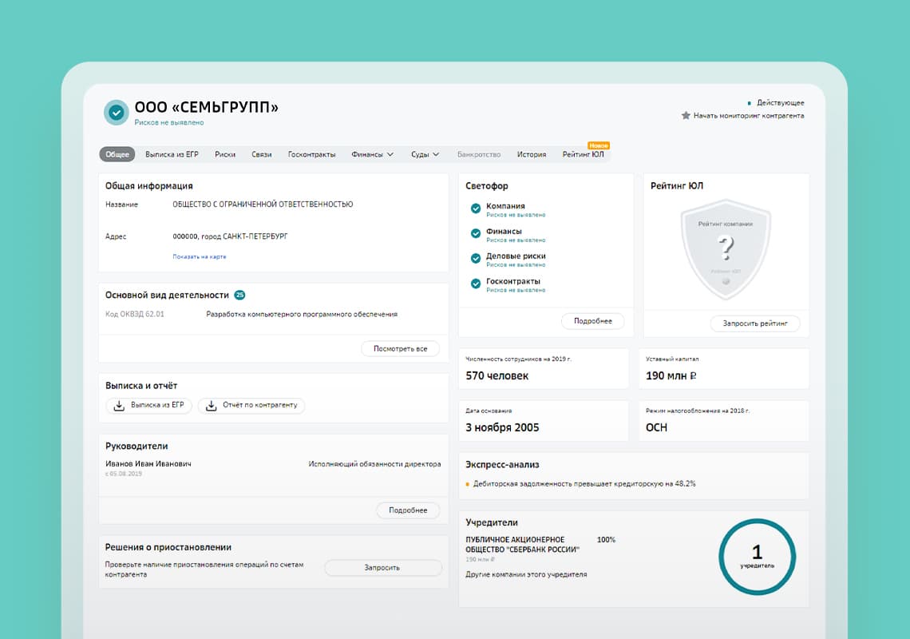Image resolution: width=910 pixels, height=639 pixels.
Task: Go to the Связи tab
Action: [x=262, y=154]
